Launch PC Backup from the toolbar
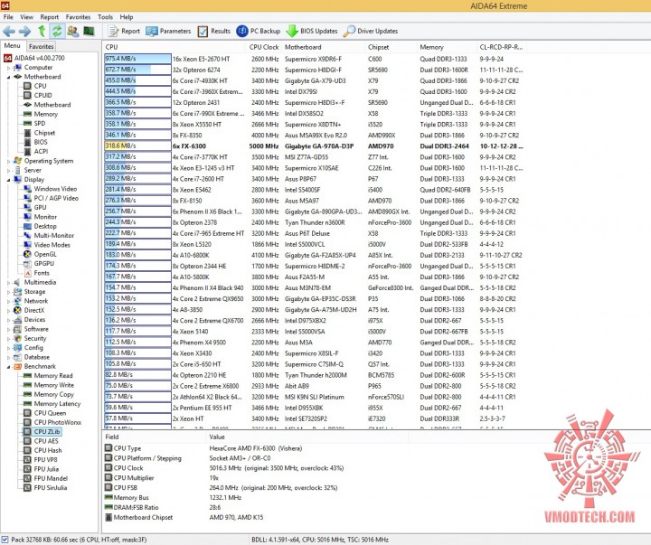The height and width of the screenshot is (545, 651). 259,31
